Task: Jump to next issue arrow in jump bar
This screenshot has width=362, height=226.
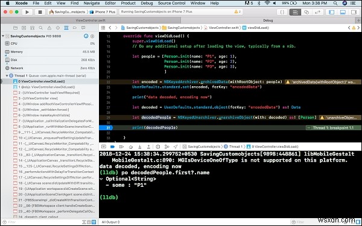Action: tap(358, 28)
